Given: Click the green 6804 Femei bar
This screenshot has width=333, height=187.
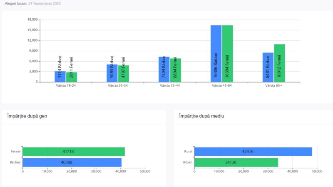Looking at the screenshot, I should [175, 70].
